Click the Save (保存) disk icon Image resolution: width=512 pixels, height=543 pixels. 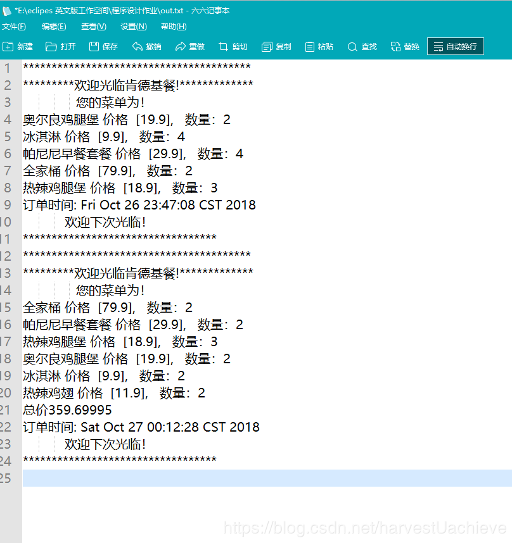(94, 46)
